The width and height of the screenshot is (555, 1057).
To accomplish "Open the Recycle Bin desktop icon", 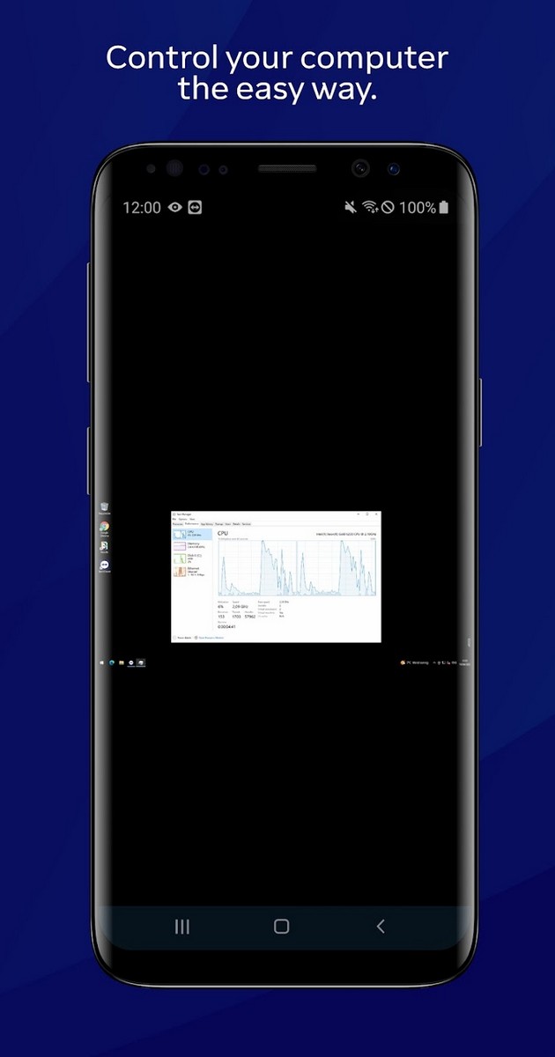I will (104, 506).
